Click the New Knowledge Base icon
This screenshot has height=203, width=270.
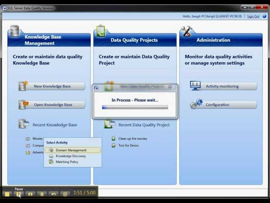pyautogui.click(x=23, y=86)
